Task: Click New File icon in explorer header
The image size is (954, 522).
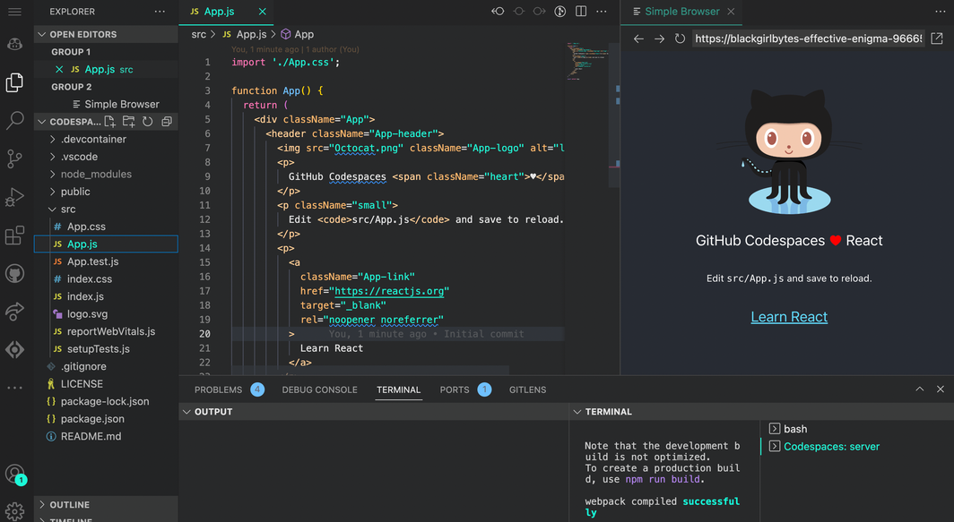Action: coord(110,122)
